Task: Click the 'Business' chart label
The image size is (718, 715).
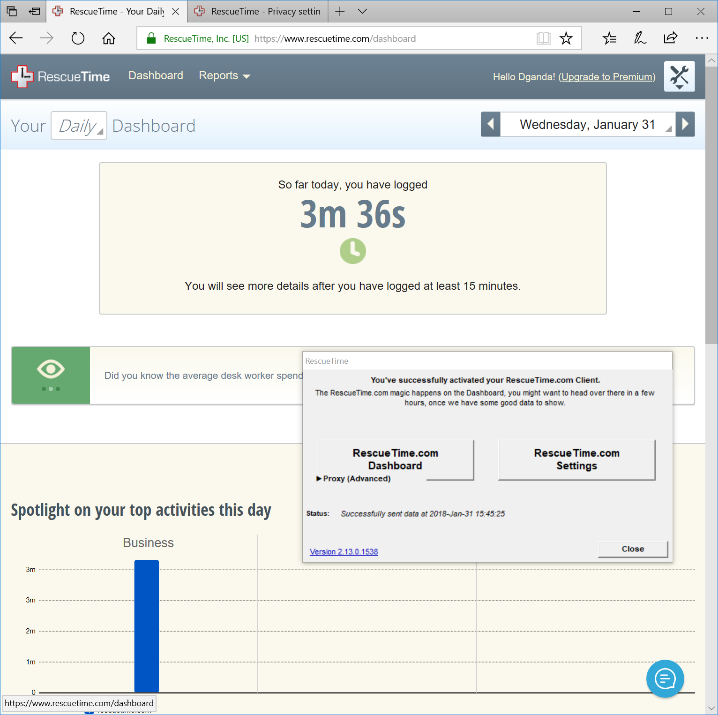Action: (x=148, y=543)
